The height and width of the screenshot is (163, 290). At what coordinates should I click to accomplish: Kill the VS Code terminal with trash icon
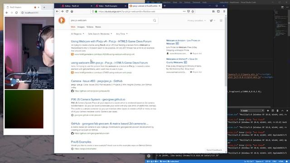point(277,110)
